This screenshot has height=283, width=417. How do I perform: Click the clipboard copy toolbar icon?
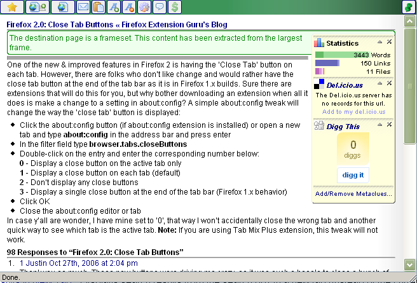(x=98, y=7)
